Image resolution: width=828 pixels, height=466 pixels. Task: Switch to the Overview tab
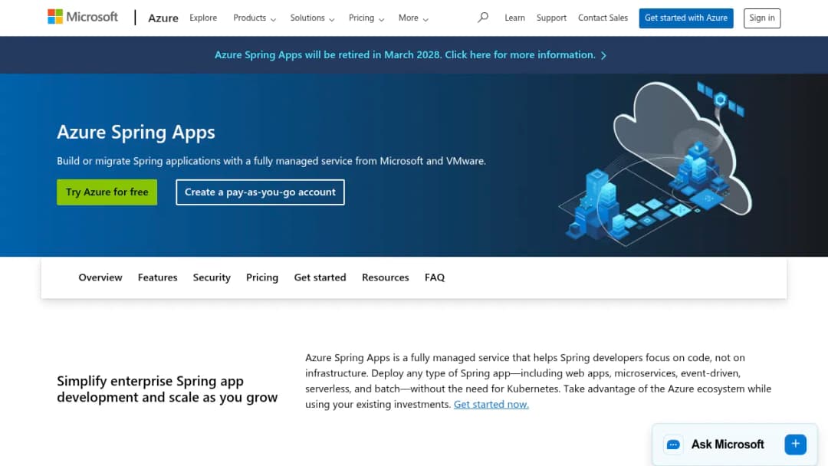pyautogui.click(x=100, y=277)
